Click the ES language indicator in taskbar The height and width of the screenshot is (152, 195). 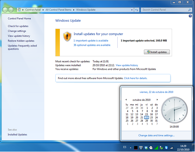pos(125,147)
